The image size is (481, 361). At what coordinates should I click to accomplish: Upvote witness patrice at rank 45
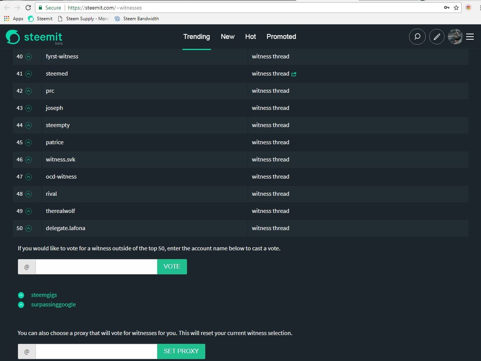click(x=28, y=142)
